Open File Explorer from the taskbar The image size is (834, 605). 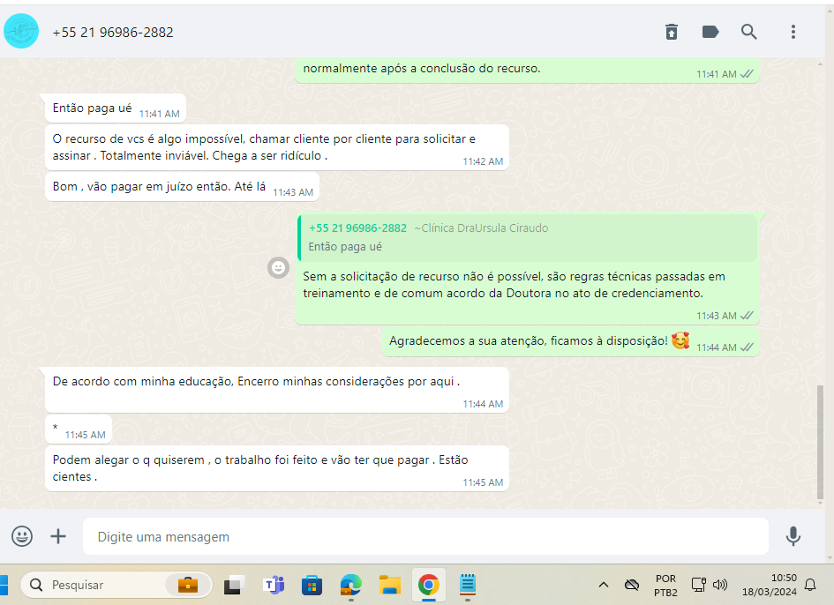point(390,586)
